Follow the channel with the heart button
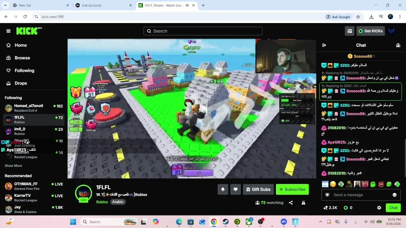Screen dimensions: 406x228 [x=235, y=189]
